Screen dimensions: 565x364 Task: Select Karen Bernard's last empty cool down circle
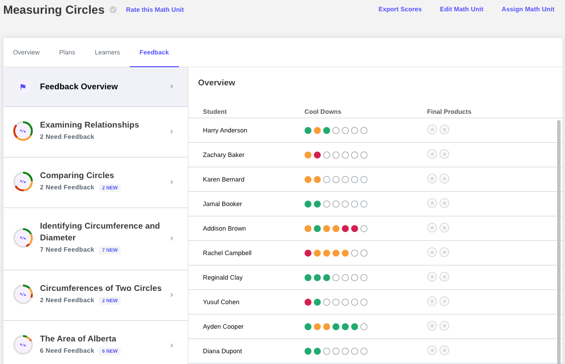click(x=364, y=180)
